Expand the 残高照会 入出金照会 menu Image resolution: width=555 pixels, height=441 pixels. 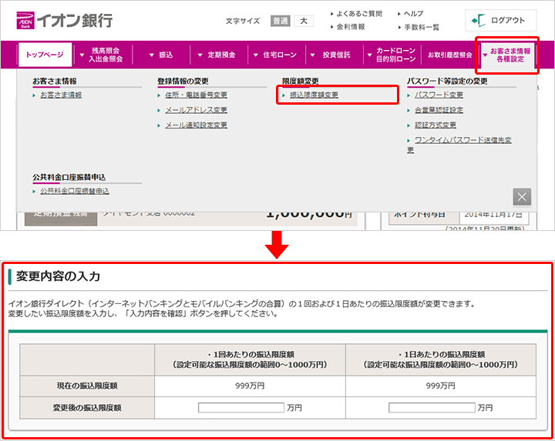(103, 55)
